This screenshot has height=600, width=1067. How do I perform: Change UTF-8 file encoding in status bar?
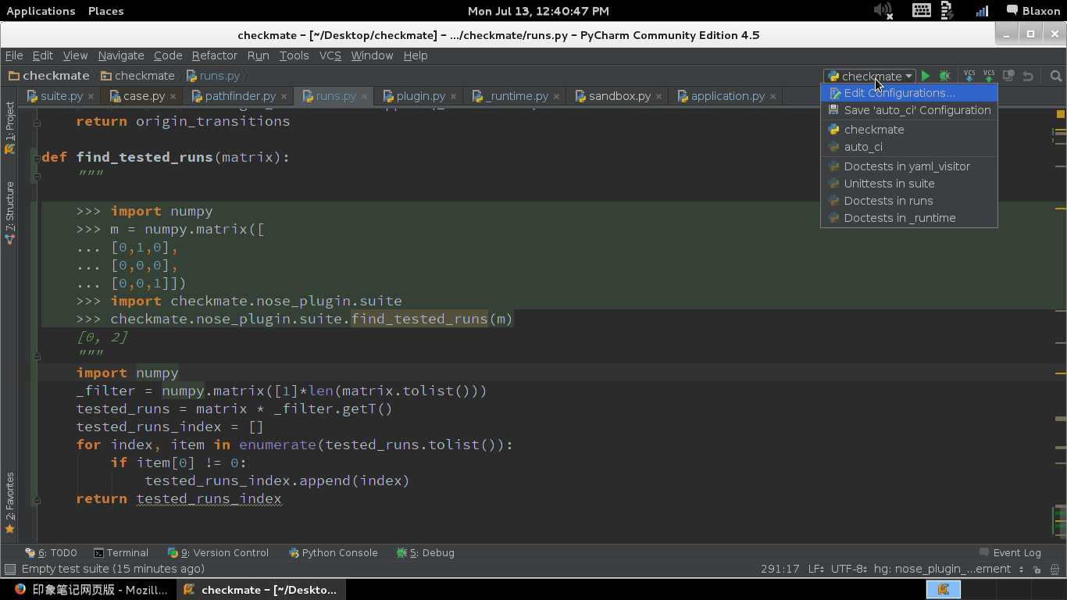849,569
